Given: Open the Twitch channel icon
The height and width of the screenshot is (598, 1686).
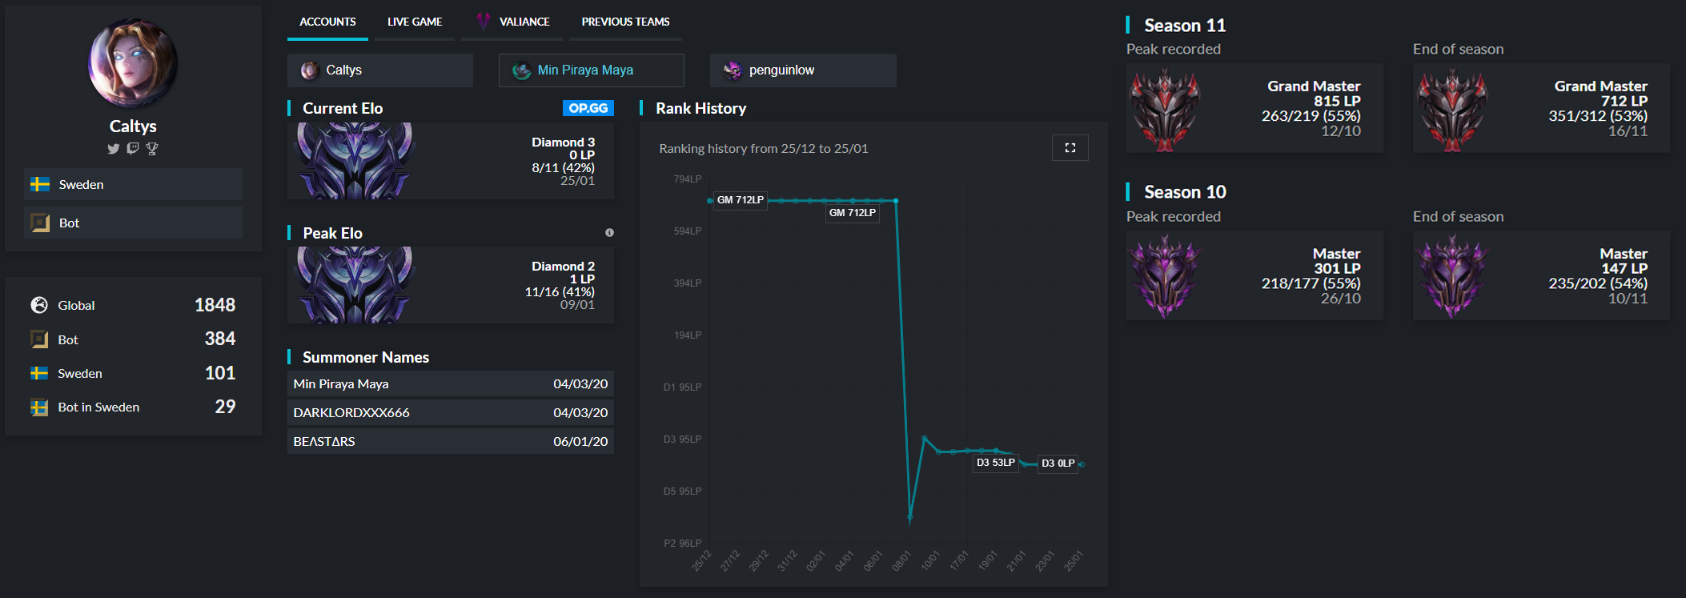Looking at the screenshot, I should [x=133, y=149].
